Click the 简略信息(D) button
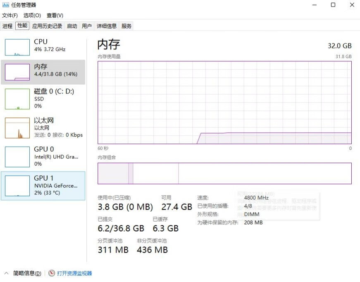Viewport: 360px width, 282px height. click(x=27, y=273)
